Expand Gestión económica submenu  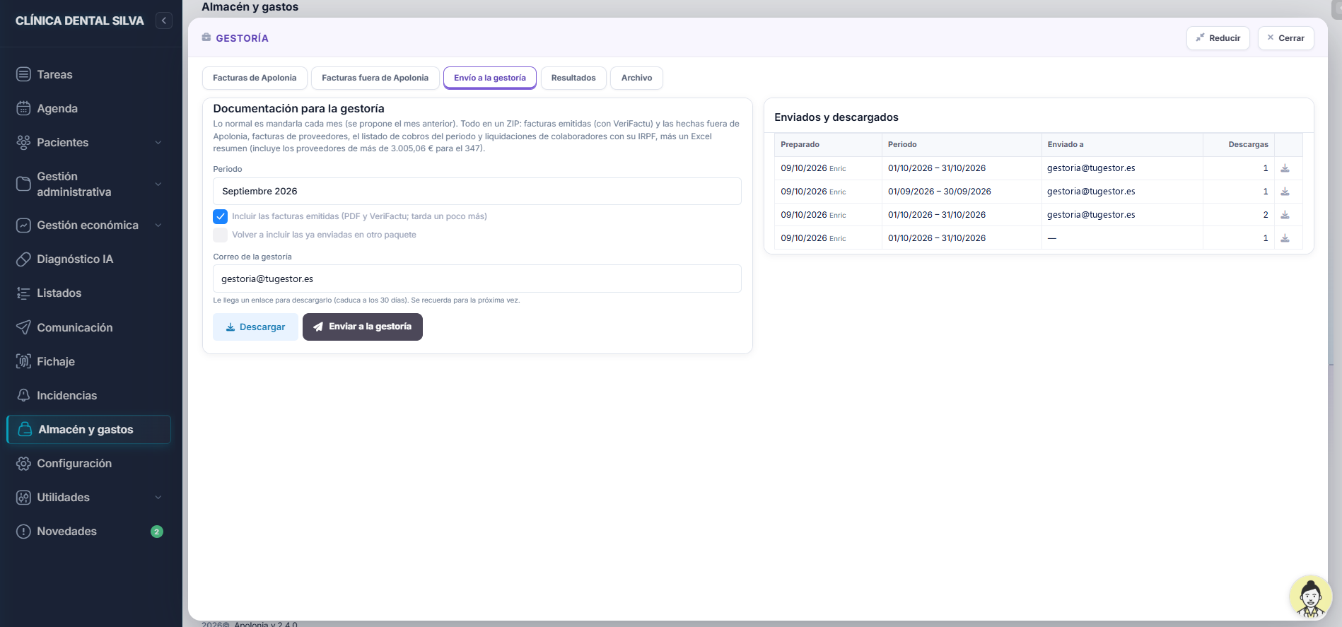[158, 225]
